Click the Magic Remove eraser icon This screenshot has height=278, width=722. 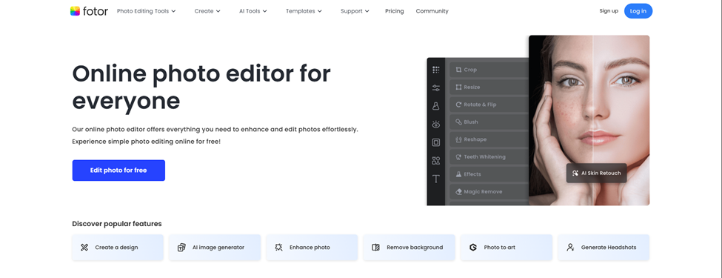click(x=458, y=192)
